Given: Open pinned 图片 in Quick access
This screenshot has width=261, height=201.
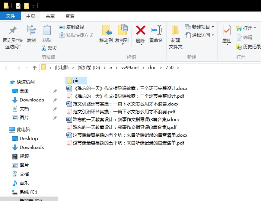Looking at the screenshot, I should tap(20, 118).
